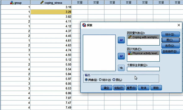Screen dimensions: 183x110
Task: Click the empty source variable list box
Action: (99, 53)
